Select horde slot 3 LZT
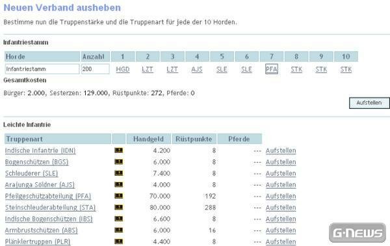The height and width of the screenshot is (246, 390). tap(172, 69)
